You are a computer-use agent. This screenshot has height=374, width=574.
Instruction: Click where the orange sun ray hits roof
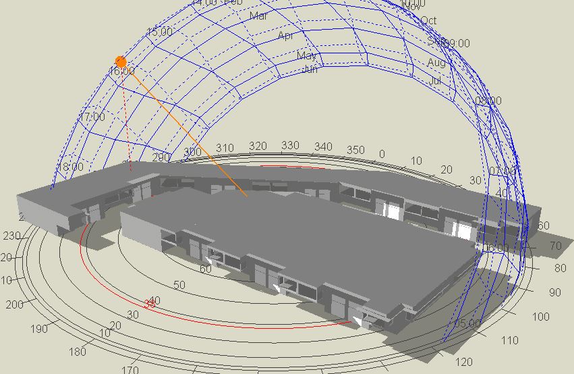247,196
